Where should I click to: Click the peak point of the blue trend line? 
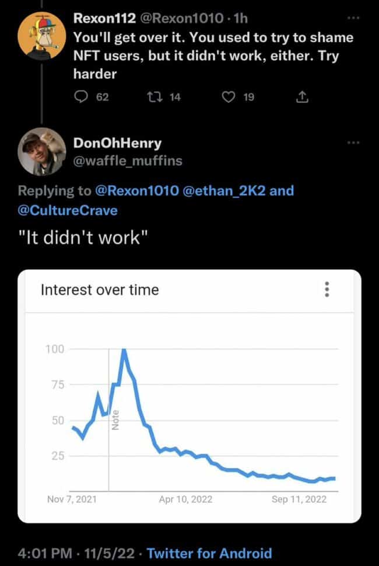point(124,350)
